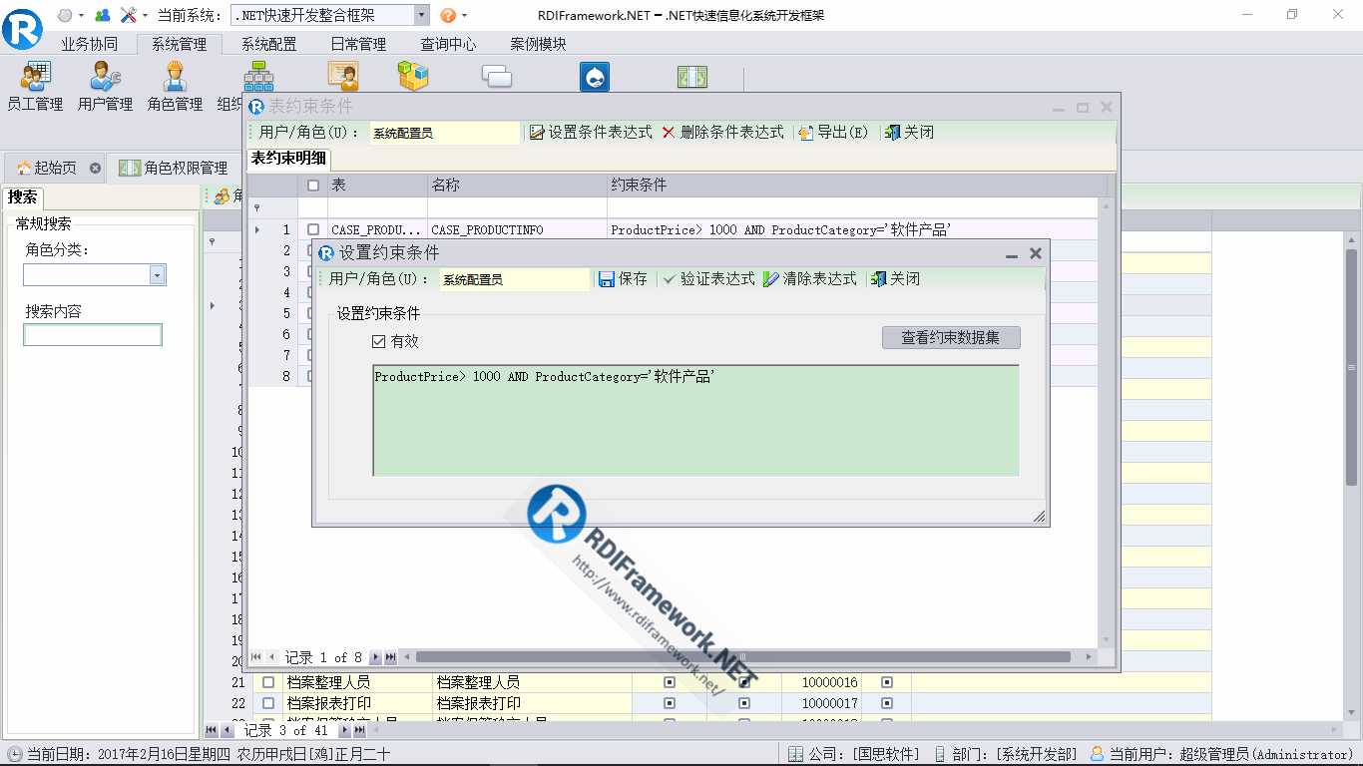
Task: Toggle header select-all checkbox in 表约束明细 grid
Action: [313, 186]
